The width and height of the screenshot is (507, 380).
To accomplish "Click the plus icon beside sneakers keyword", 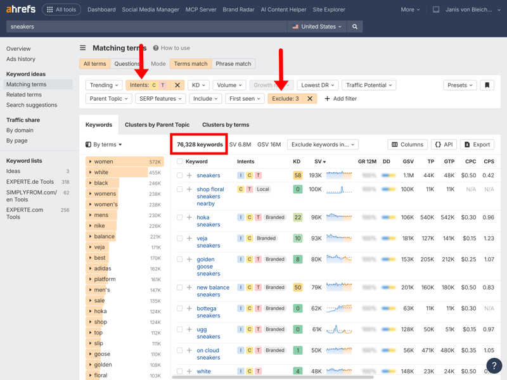I will tap(189, 175).
